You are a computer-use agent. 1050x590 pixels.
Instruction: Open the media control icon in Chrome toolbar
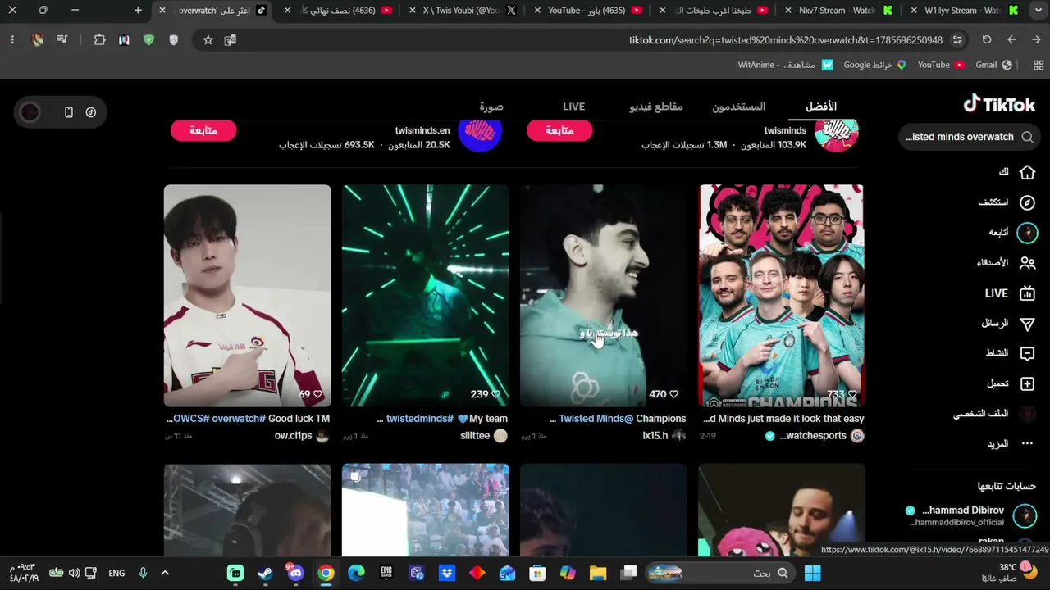pyautogui.click(x=62, y=40)
